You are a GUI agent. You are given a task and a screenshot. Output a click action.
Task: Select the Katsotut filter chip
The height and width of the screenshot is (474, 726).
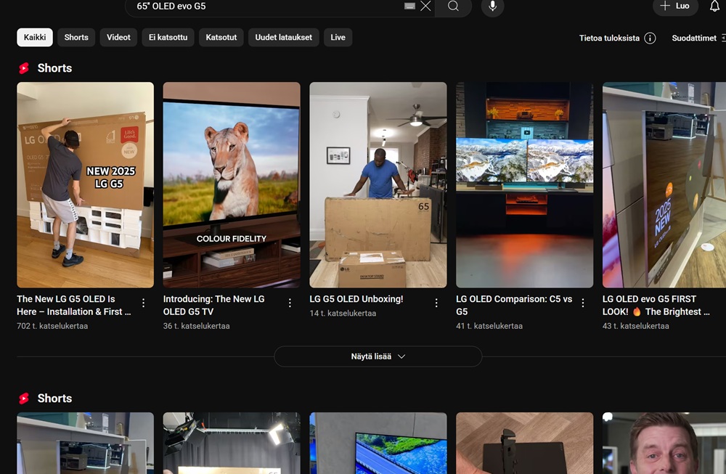click(221, 37)
